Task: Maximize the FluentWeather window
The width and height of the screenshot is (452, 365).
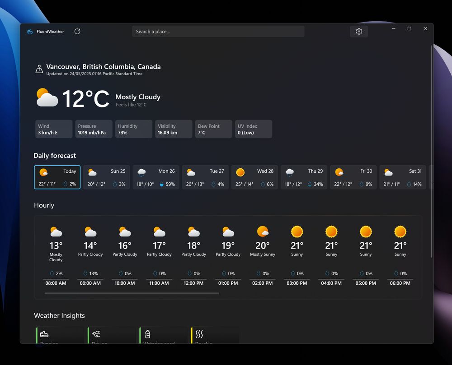Action: coord(410,28)
